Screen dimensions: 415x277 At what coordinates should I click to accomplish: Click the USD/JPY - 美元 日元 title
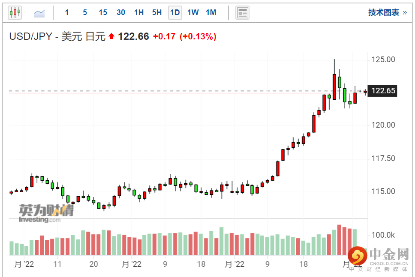click(57, 37)
